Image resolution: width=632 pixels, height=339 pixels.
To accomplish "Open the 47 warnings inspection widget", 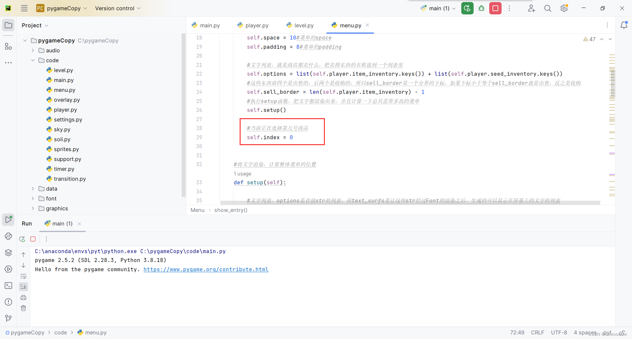I will [x=589, y=39].
